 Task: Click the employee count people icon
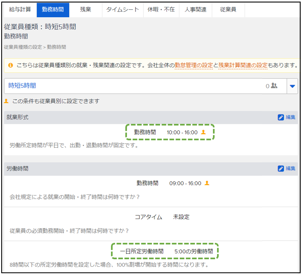[274, 86]
